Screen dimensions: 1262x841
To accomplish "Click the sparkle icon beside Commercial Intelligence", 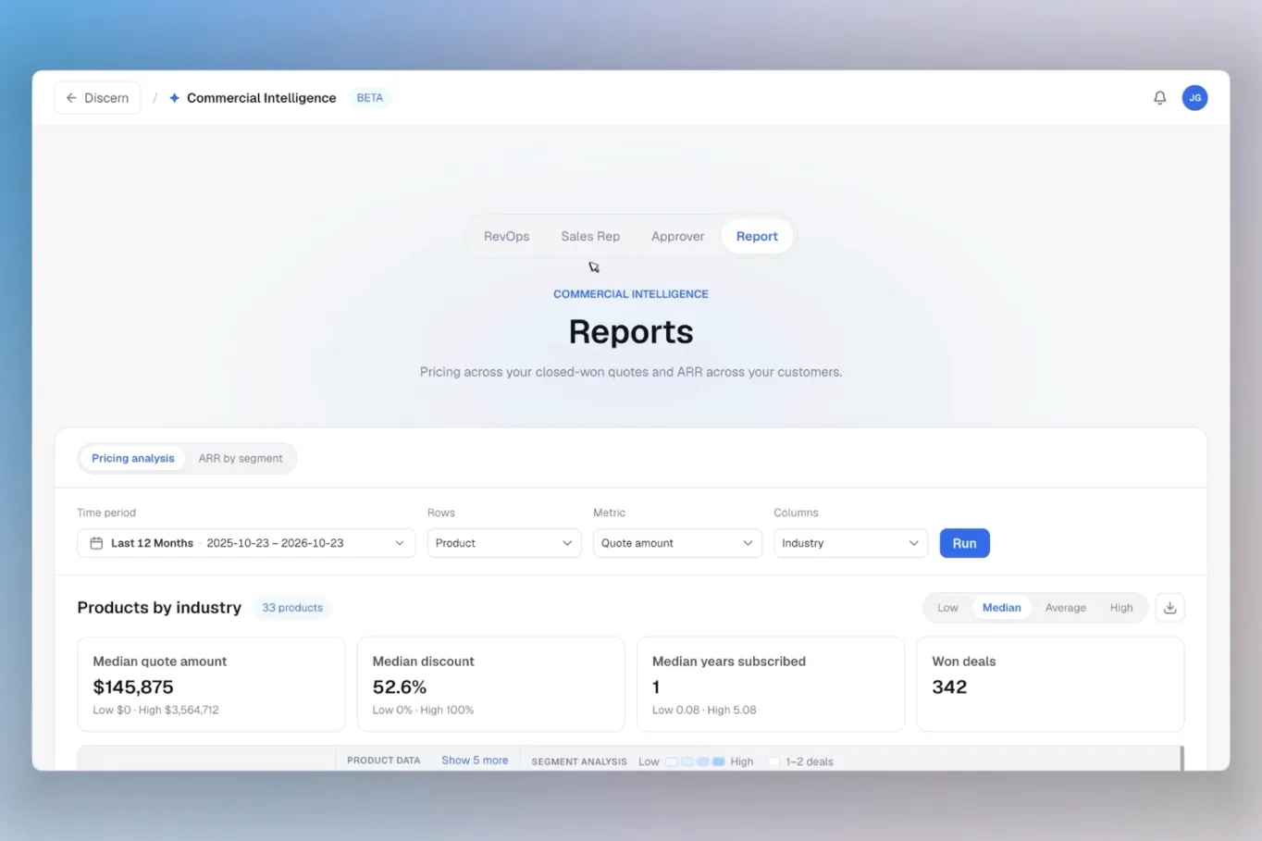I will tap(174, 98).
